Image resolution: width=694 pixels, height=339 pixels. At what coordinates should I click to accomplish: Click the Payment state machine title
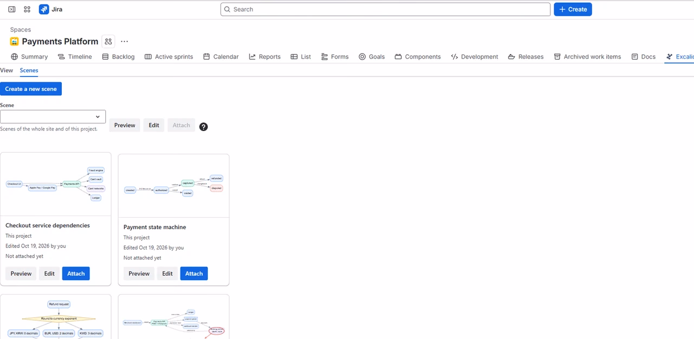(x=155, y=227)
